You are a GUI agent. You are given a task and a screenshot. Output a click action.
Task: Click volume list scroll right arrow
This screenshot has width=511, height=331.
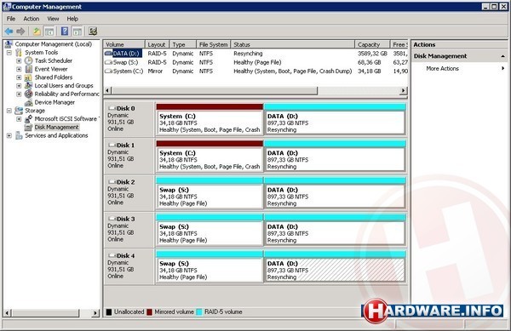coord(404,90)
